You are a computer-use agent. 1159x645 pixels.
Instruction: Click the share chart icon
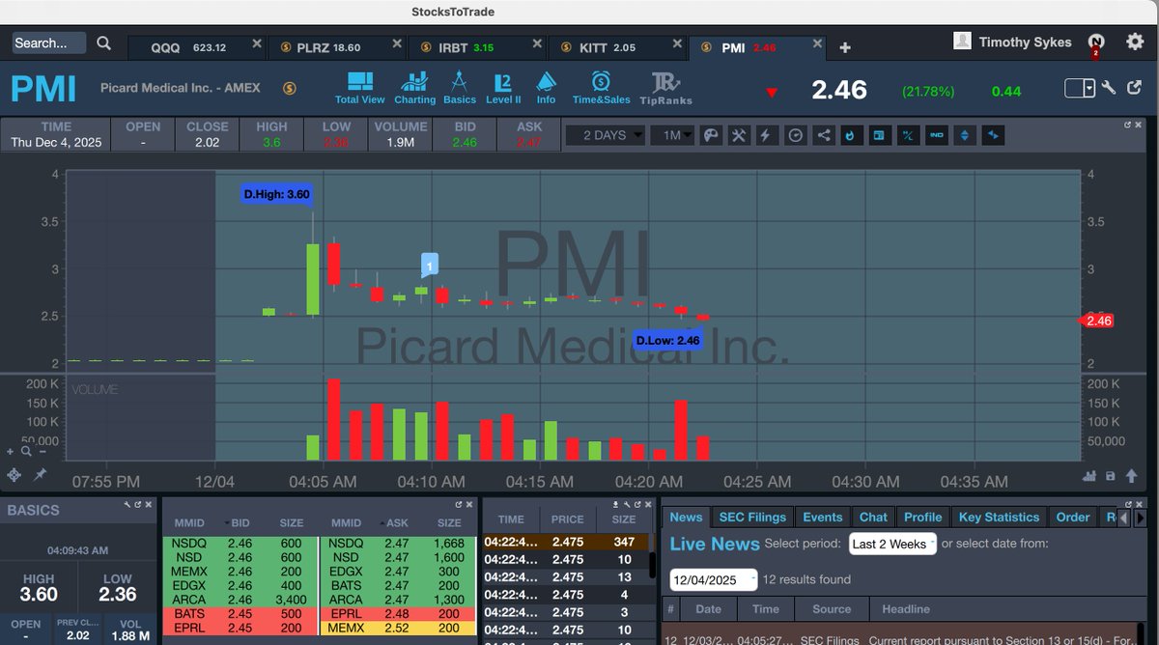click(822, 135)
